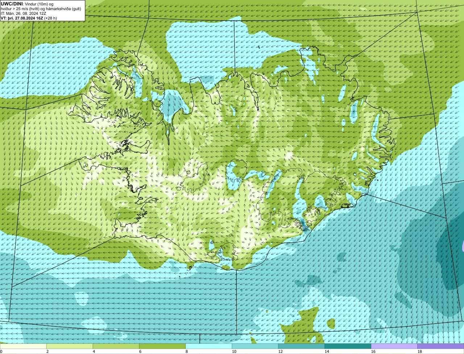The image size is (464, 354).
Task: Click the dark teal 14–16 m/s legend swatch
Action: 348,346
